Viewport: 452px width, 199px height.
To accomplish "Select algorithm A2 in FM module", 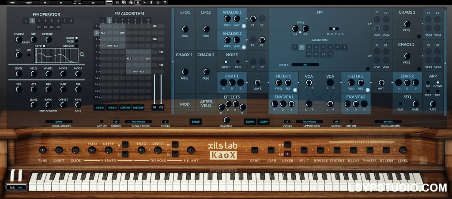I will 316,54.
